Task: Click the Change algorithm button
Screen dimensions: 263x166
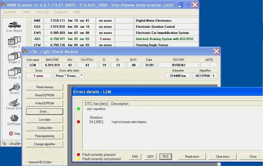Action: (x=45, y=144)
